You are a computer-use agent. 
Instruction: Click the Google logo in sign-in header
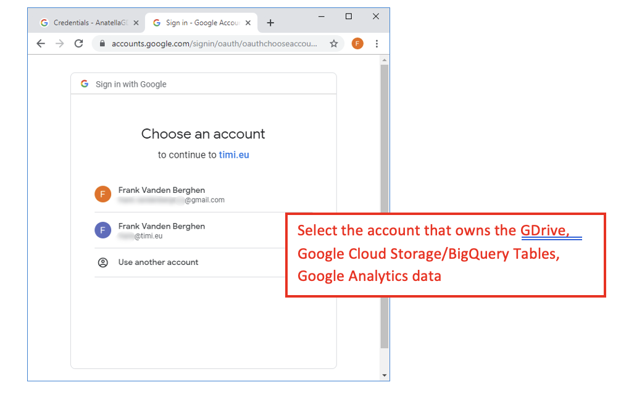point(85,84)
